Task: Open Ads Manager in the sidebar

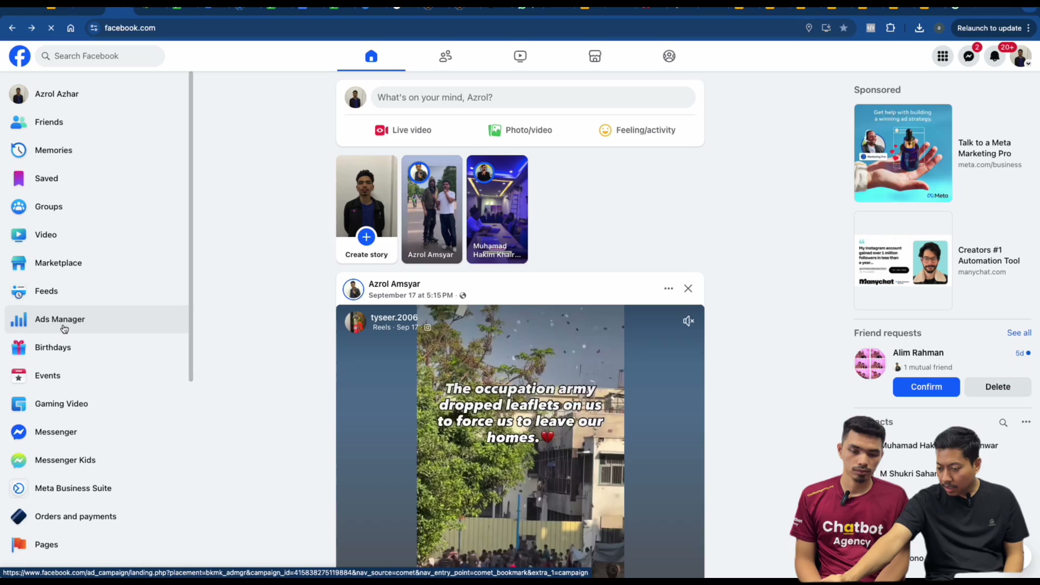Action: 96,319
